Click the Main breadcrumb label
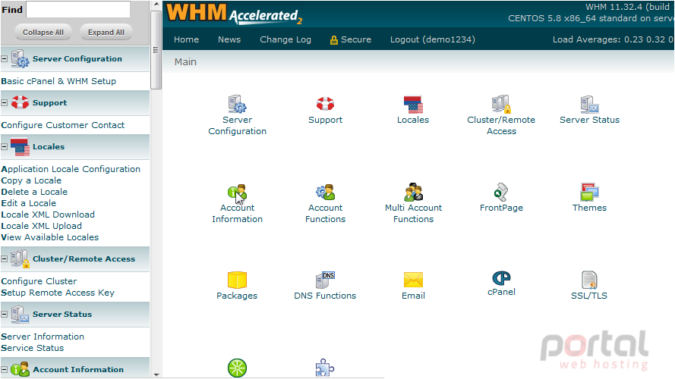675x379 pixels. point(185,62)
